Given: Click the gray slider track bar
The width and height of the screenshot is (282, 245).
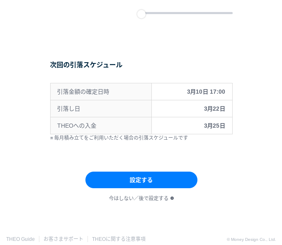Looking at the screenshot, I should pyautogui.click(x=189, y=13).
